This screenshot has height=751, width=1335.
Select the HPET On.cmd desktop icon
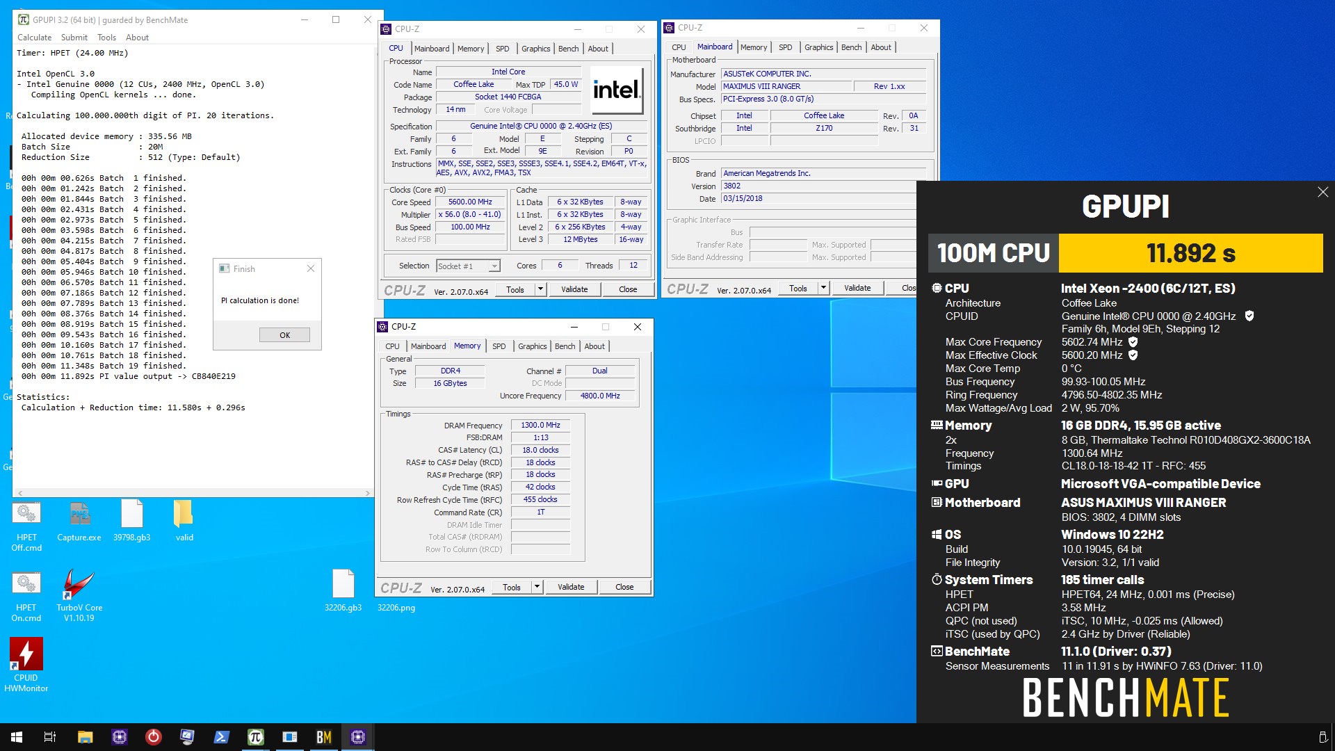point(26,597)
